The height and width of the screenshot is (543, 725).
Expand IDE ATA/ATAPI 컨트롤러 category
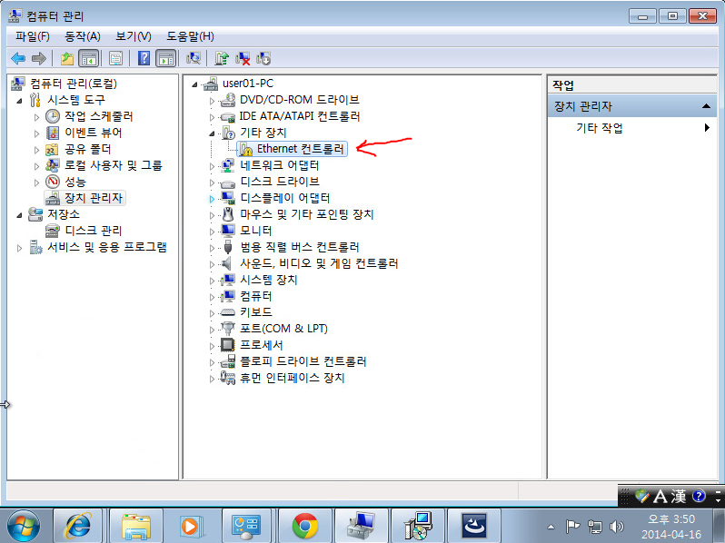[x=212, y=117]
